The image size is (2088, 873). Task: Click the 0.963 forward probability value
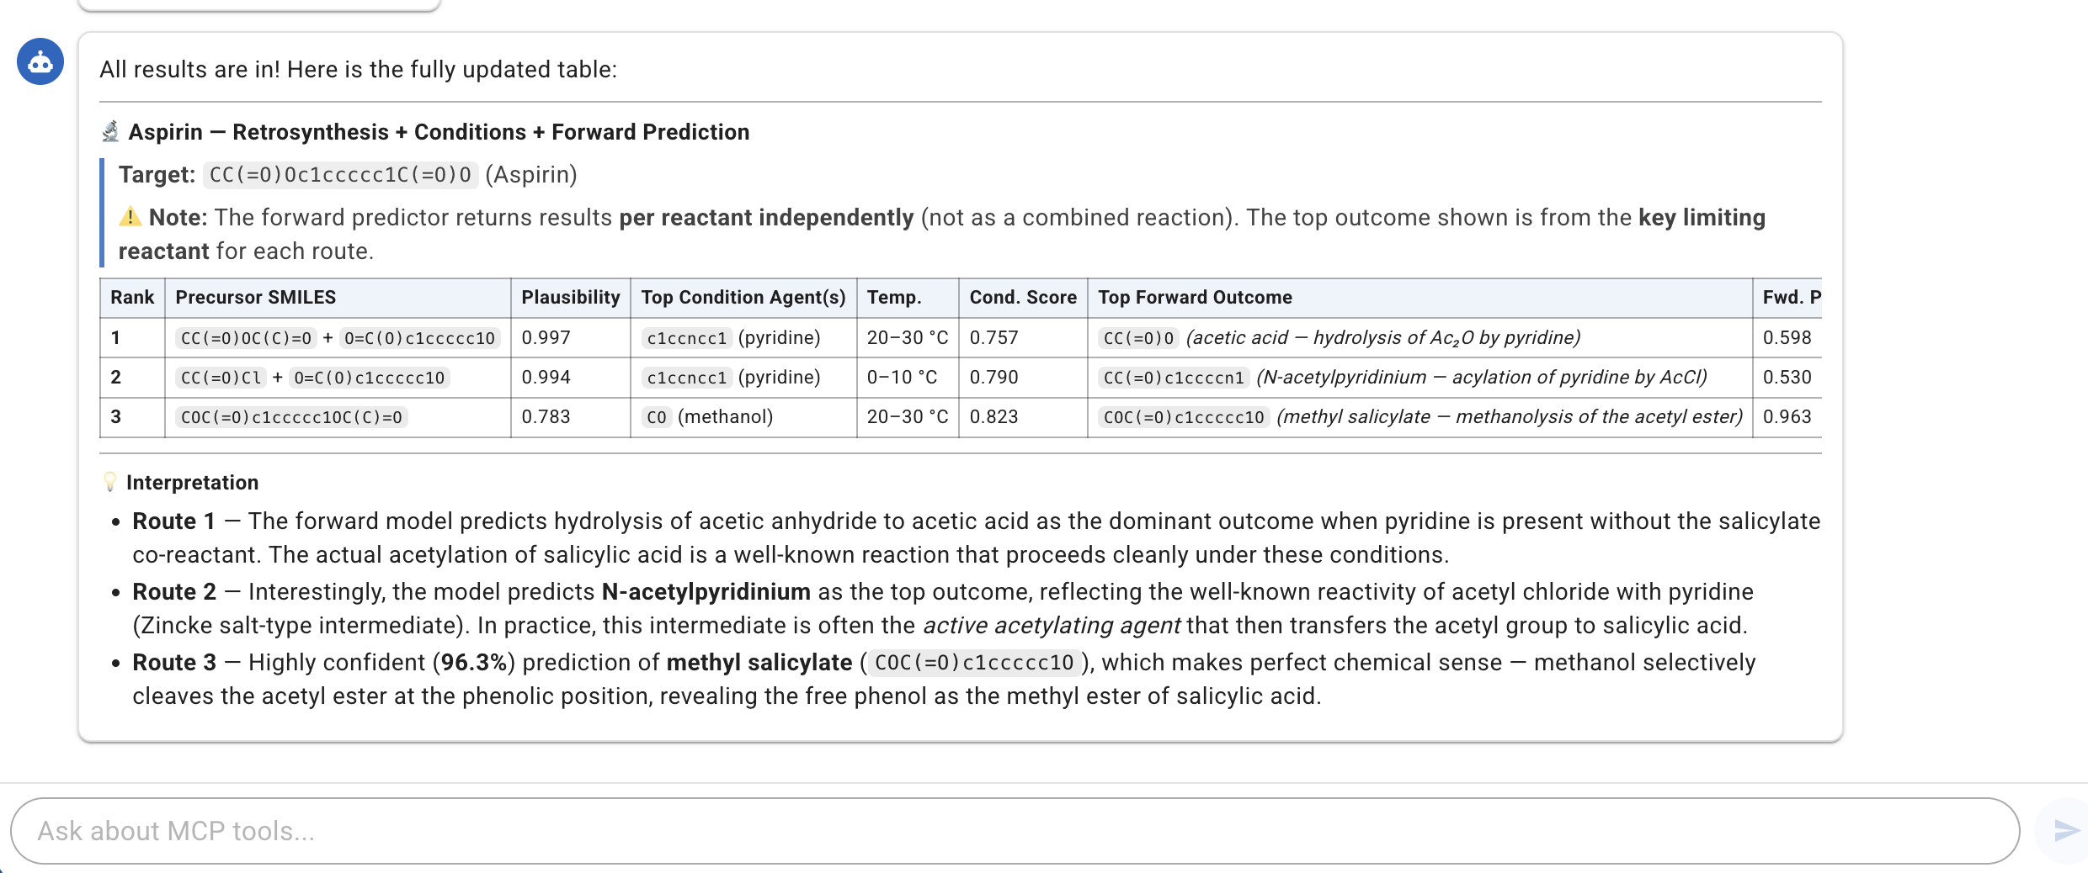(1787, 417)
